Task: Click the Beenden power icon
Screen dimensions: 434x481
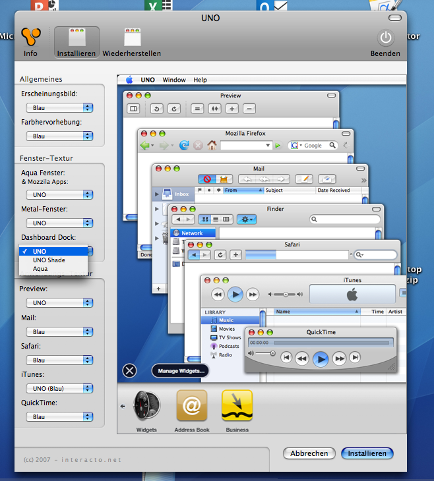Action: pyautogui.click(x=385, y=38)
